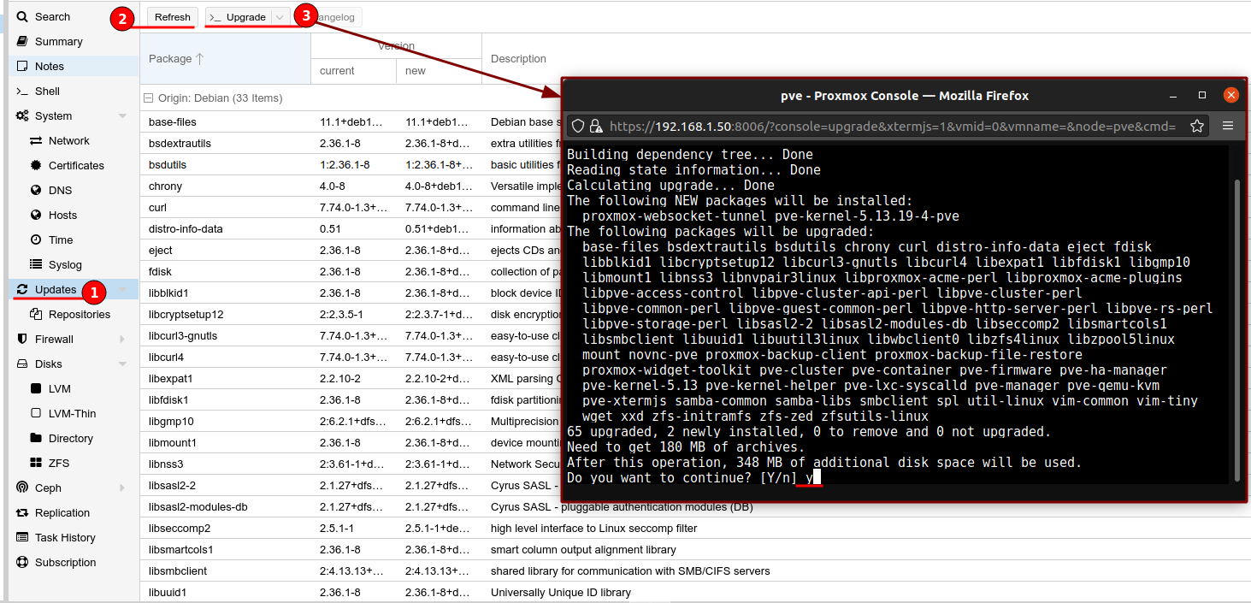This screenshot has width=1251, height=603.
Task: Click the Directory folder icon
Action: [36, 439]
